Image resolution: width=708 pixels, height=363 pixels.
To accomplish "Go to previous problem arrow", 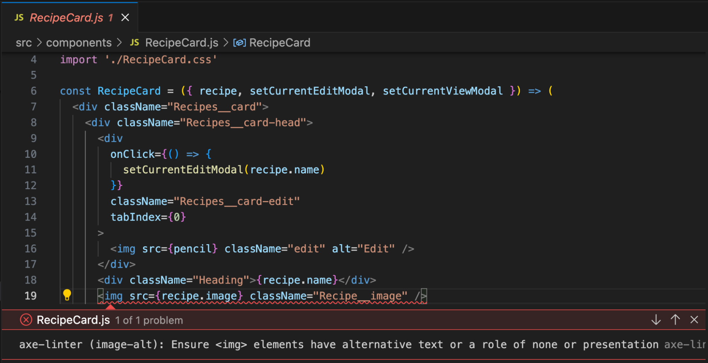I will pos(675,320).
